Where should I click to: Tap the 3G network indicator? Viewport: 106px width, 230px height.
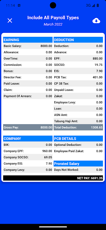pos(88,5)
